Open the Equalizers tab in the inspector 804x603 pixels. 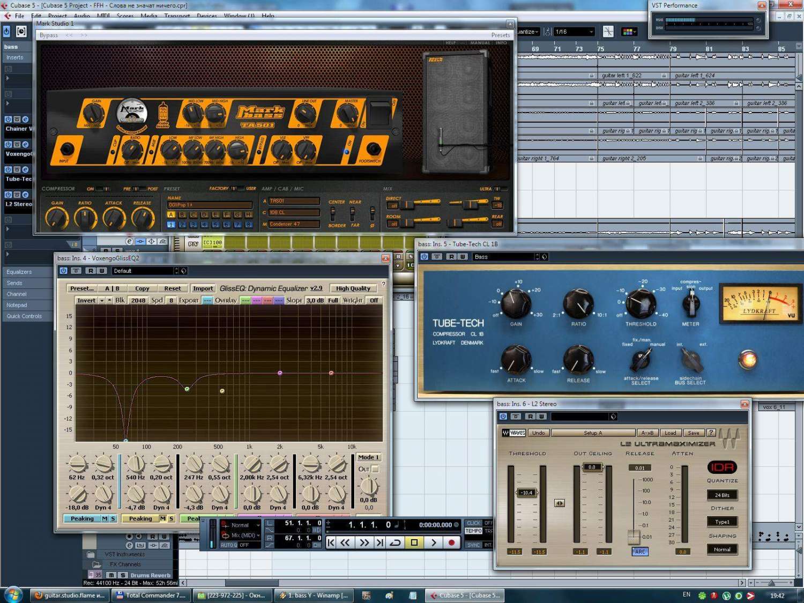(19, 272)
